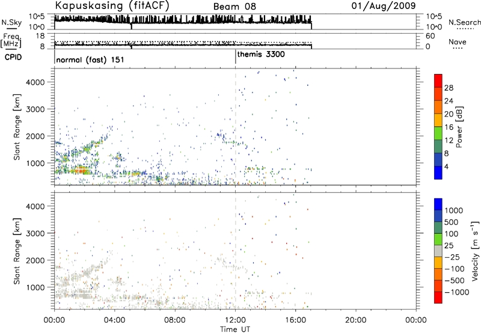481x333 pixels.
Task: Click the 'Nave' legend label
Action: pyautogui.click(x=458, y=42)
